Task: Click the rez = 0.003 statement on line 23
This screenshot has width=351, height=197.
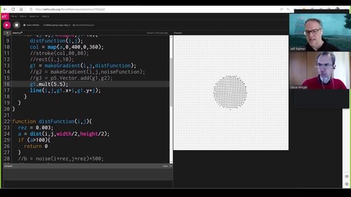Action: pyautogui.click(x=36, y=128)
